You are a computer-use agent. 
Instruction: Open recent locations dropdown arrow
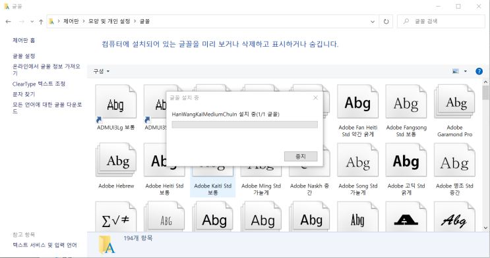[x=32, y=22]
